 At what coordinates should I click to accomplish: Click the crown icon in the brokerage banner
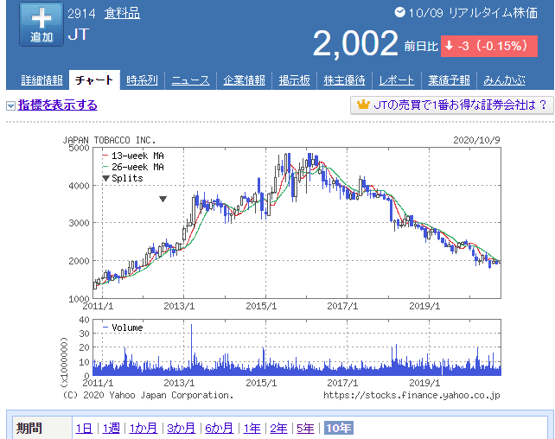[x=363, y=105]
